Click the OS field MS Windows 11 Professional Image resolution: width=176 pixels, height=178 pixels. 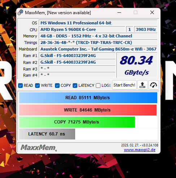[x=98, y=23]
